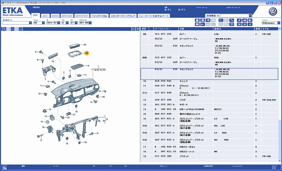Click the parts list scrollbar thumb
The image size is (282, 171).
coord(279,139)
